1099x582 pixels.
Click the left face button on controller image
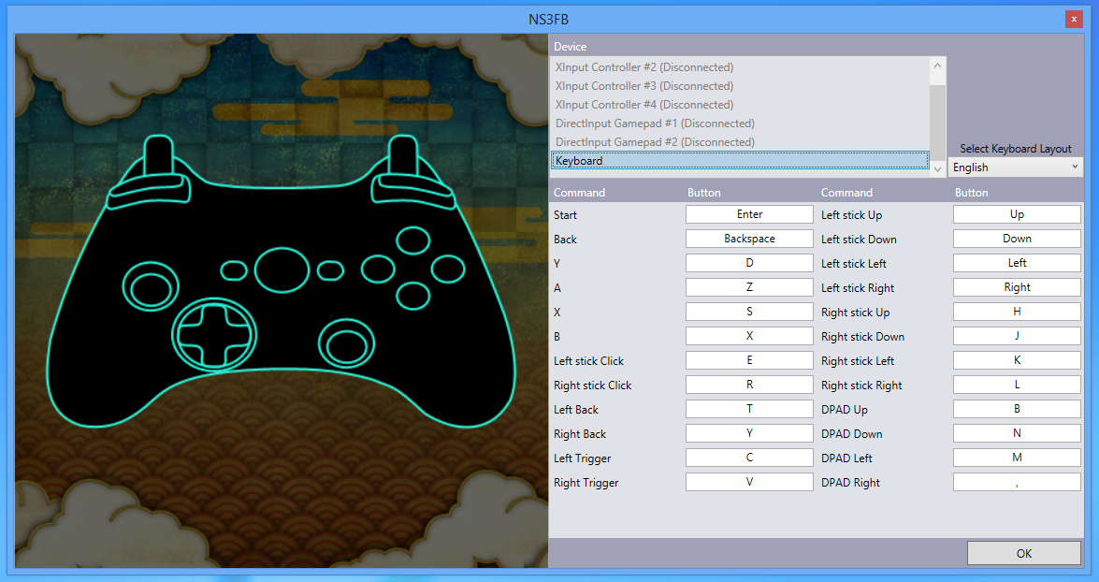[378, 269]
